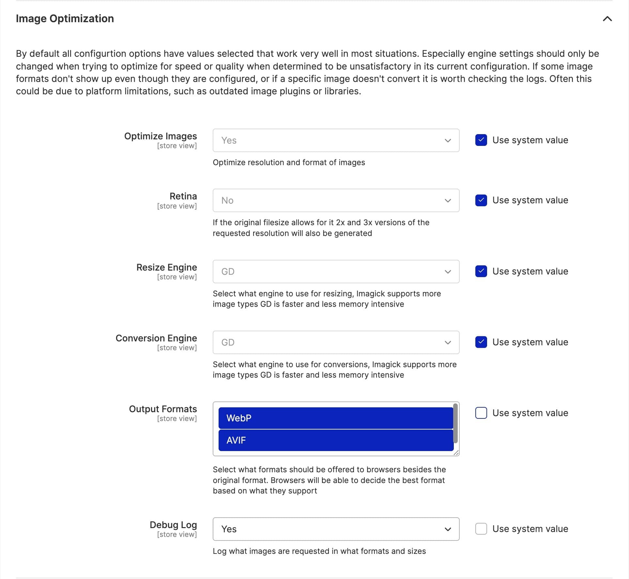Select AVIF in Output Formats list
Screen dimensions: 629x579
point(336,440)
